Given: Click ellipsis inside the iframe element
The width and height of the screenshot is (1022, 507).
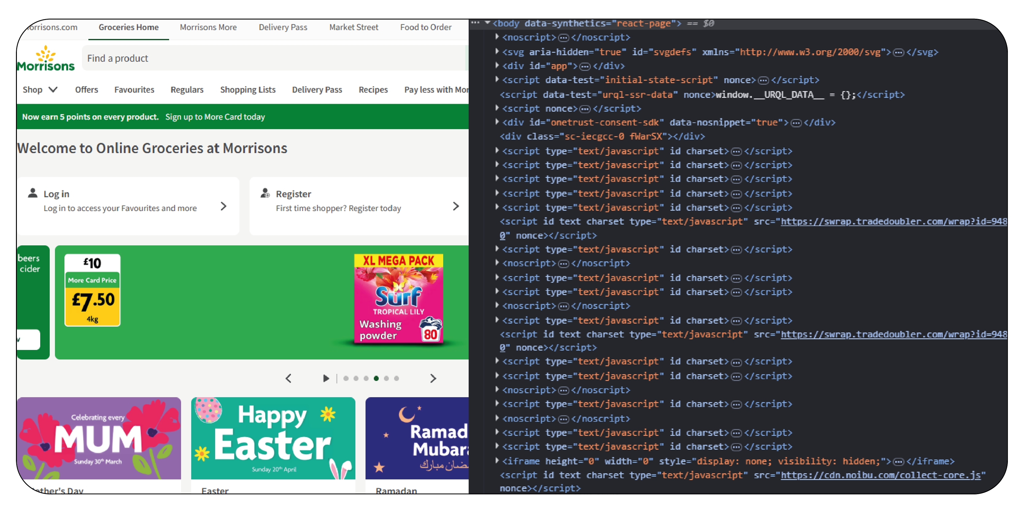Looking at the screenshot, I should (898, 462).
